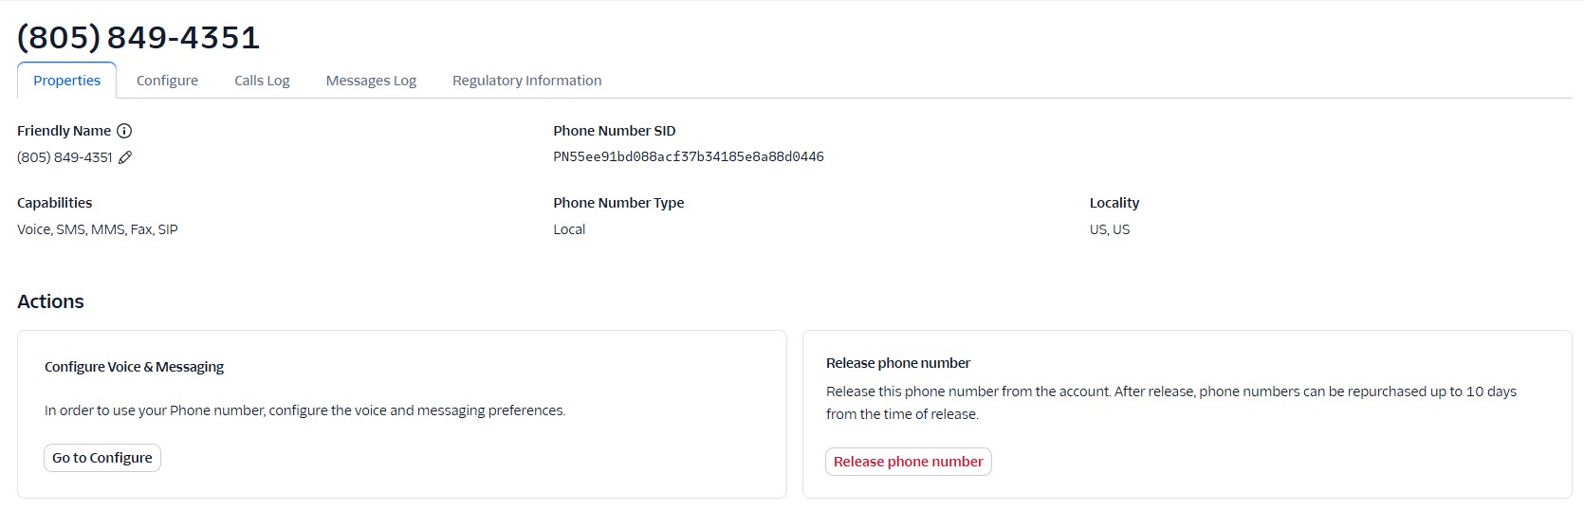The width and height of the screenshot is (1584, 510).
Task: Click the capabilities list Voice, SMS, MMS, Fax, SIP
Action: tap(98, 229)
